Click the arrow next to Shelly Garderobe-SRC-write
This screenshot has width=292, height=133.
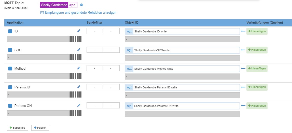(x=243, y=50)
